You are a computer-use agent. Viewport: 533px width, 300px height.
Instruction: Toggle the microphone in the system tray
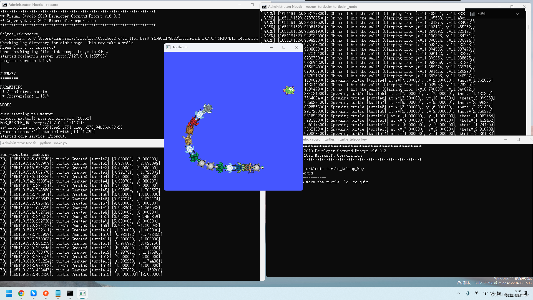coord(468,293)
